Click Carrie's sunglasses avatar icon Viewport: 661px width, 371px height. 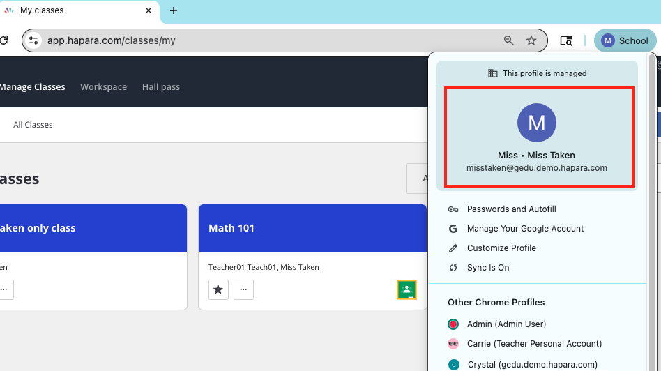[453, 344]
